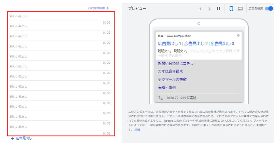This screenshot has height=145, width=277.
Task: Show the previous ad preview
Action: coord(200,9)
